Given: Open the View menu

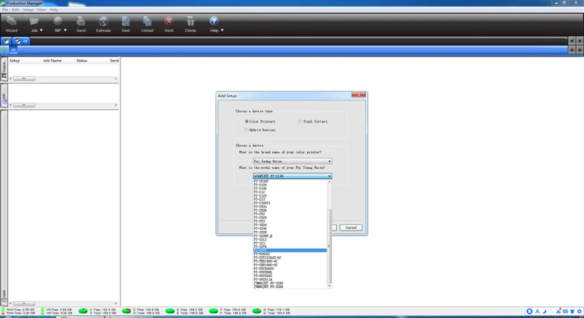Looking at the screenshot, I should pyautogui.click(x=41, y=10).
